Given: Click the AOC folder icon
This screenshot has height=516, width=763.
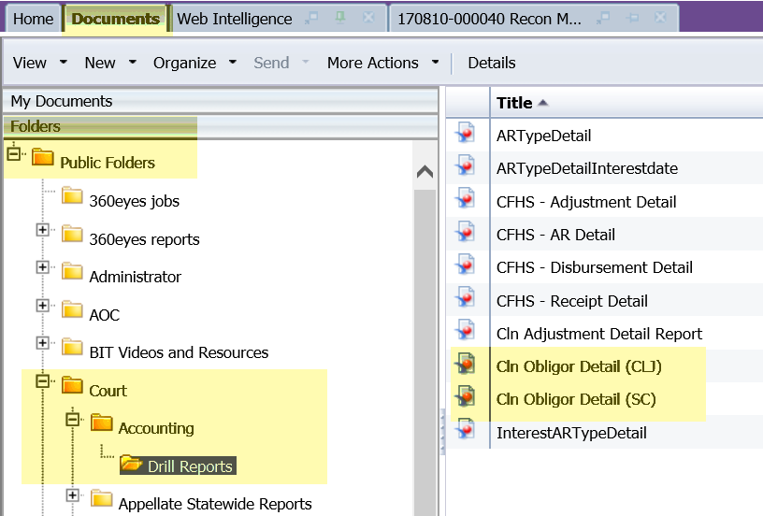Looking at the screenshot, I should (73, 309).
